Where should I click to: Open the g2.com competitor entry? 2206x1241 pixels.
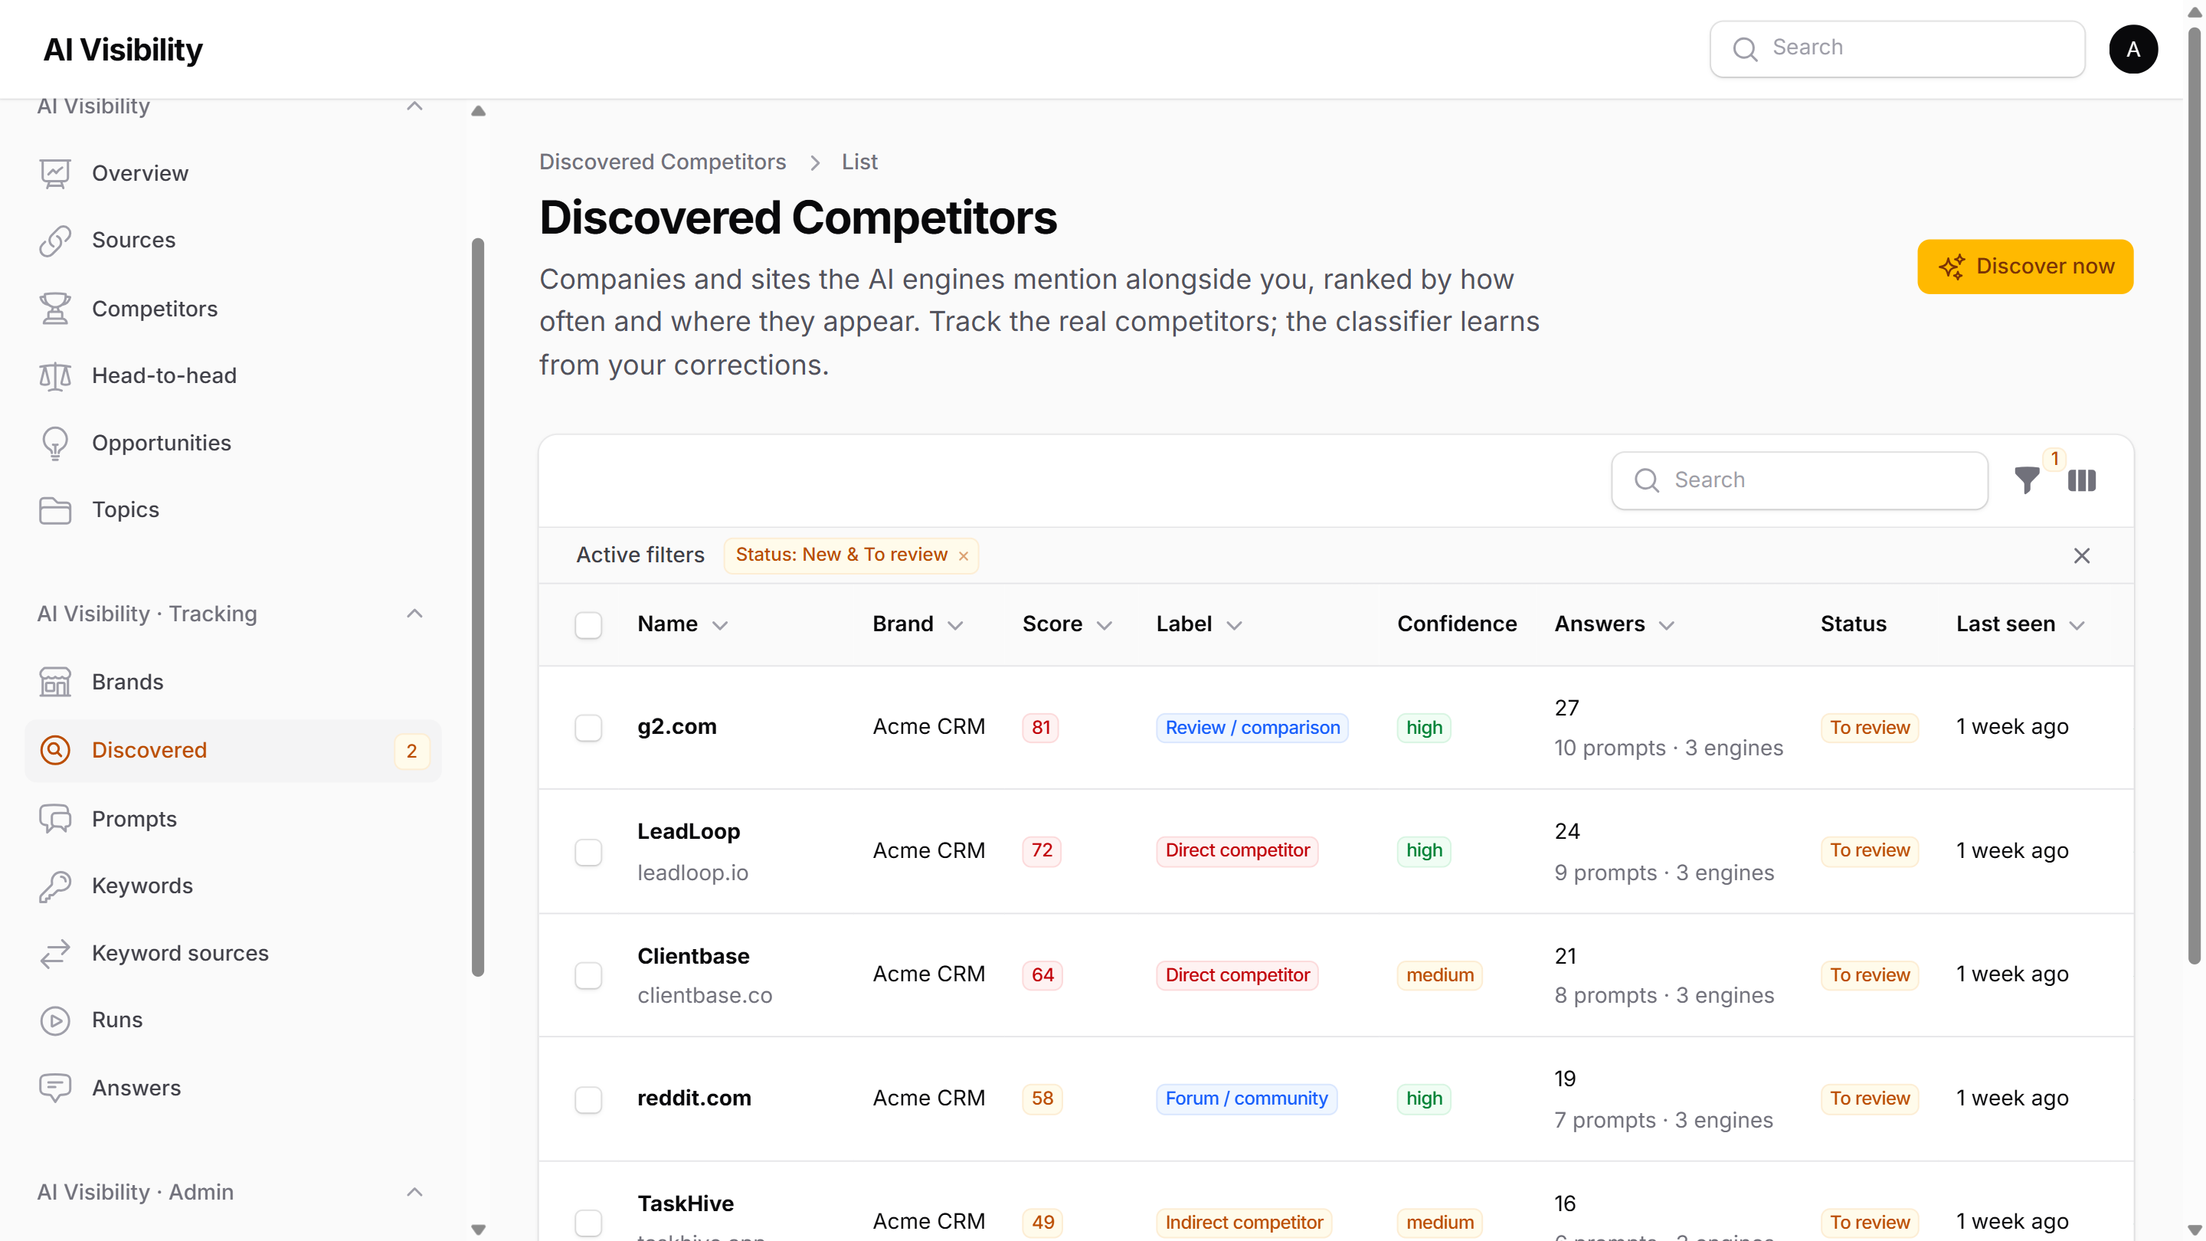(x=676, y=727)
